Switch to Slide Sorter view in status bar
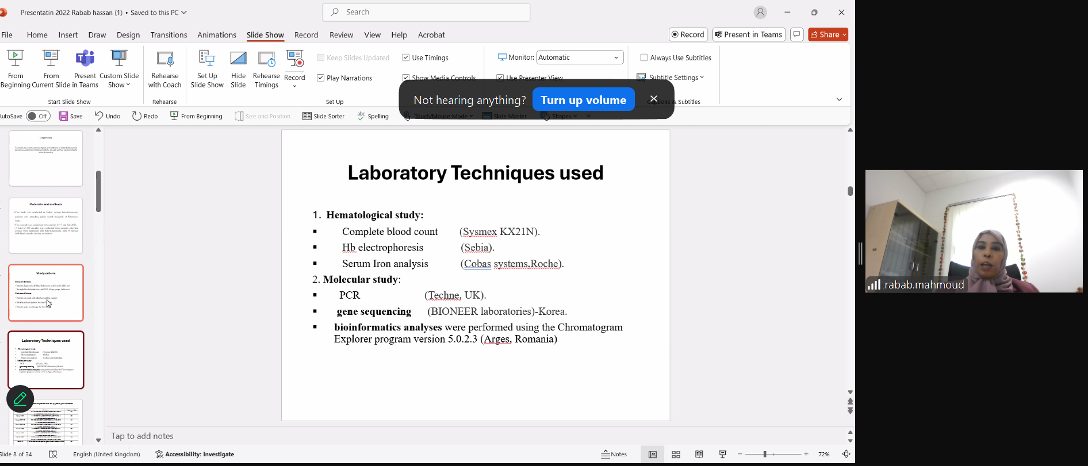 (676, 454)
